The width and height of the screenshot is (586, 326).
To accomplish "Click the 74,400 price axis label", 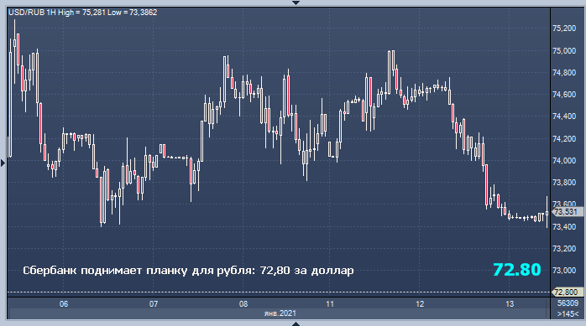I will click(x=564, y=116).
